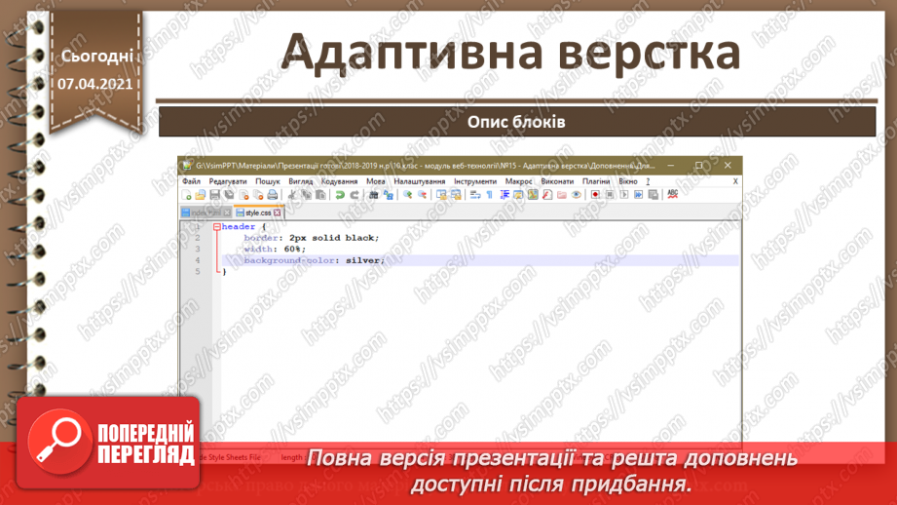Screen dimensions: 897x505
Task: Click the Copy icon in the toolbar
Action: point(306,195)
